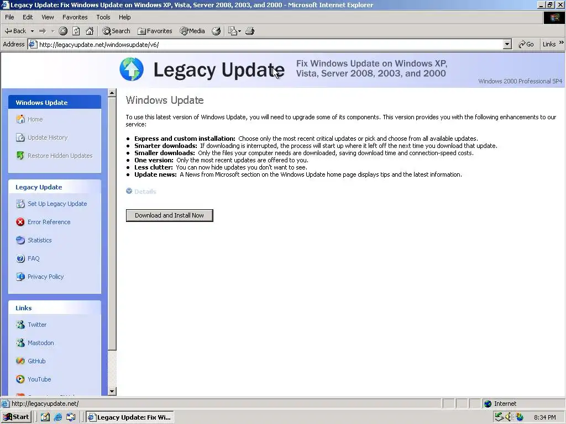Open the YouTube link
This screenshot has height=424, width=566.
(39, 379)
